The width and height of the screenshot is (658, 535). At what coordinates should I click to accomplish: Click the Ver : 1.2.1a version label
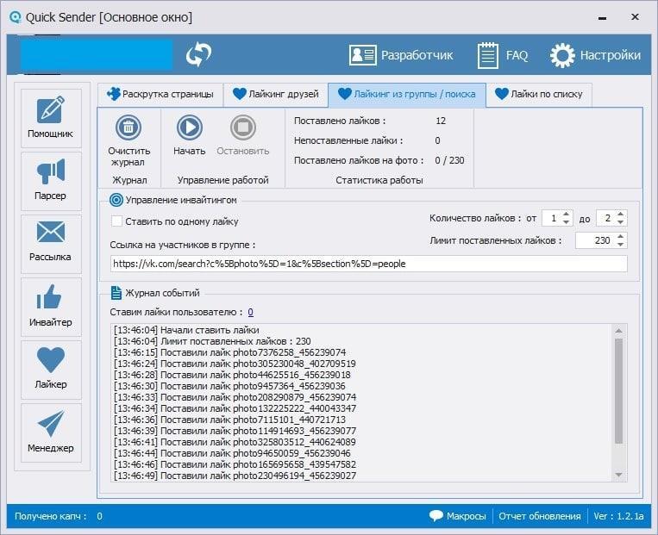[618, 516]
